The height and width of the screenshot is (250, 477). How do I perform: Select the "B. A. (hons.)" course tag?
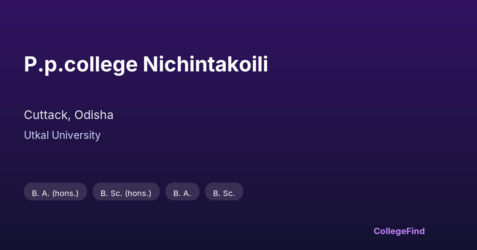(x=55, y=193)
